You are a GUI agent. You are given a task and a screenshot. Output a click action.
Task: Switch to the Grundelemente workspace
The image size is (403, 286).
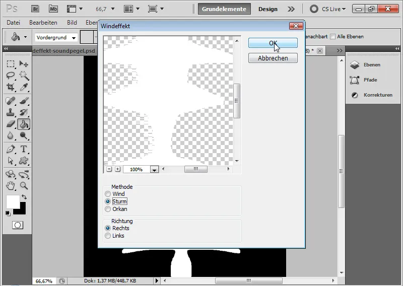[224, 9]
